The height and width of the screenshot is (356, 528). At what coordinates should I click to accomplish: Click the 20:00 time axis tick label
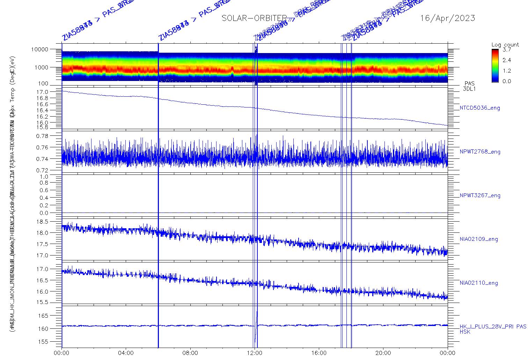pos(383,353)
